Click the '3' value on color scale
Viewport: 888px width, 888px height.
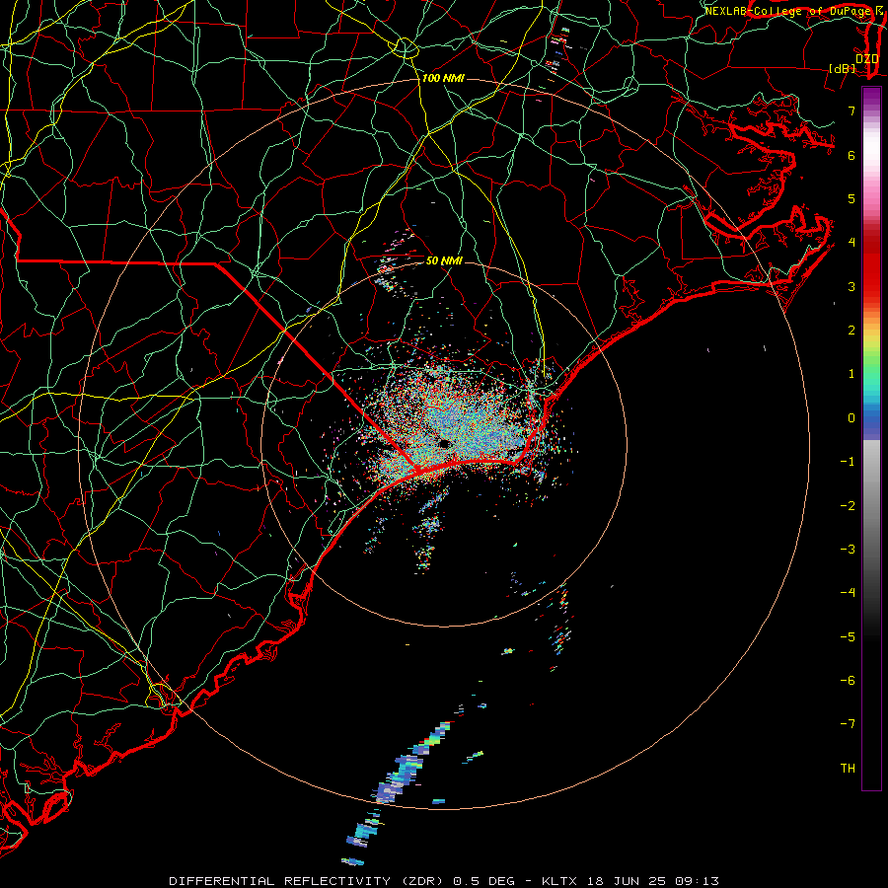[851, 286]
